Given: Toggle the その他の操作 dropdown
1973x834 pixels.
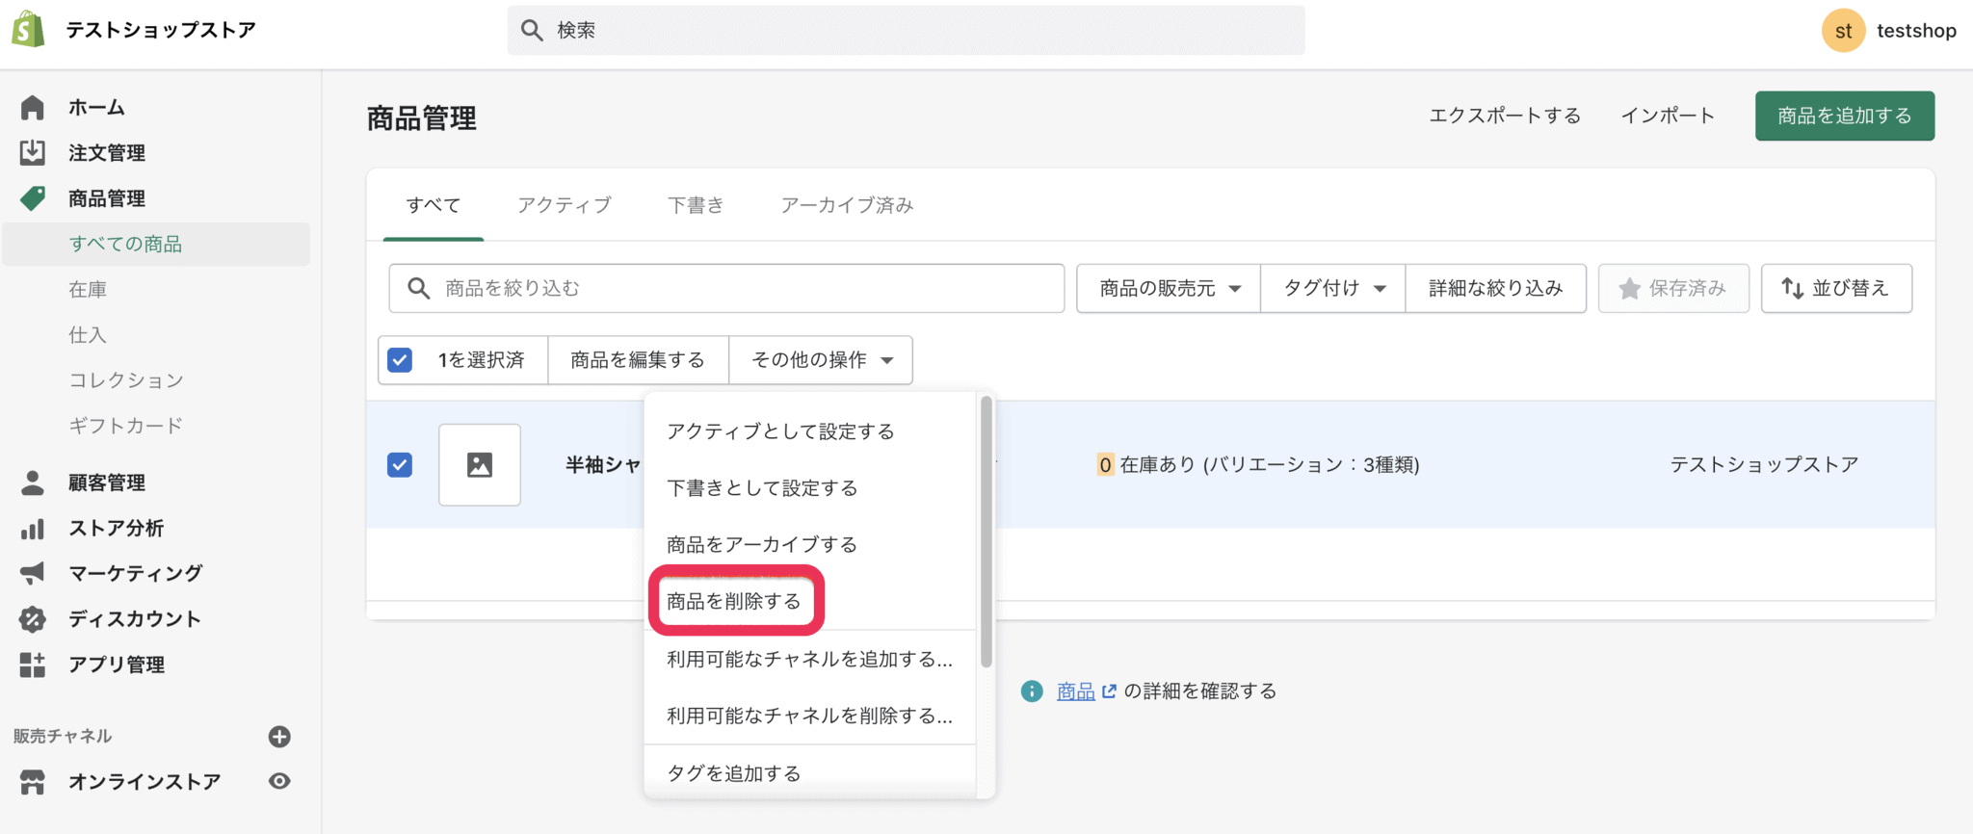Looking at the screenshot, I should click(821, 360).
